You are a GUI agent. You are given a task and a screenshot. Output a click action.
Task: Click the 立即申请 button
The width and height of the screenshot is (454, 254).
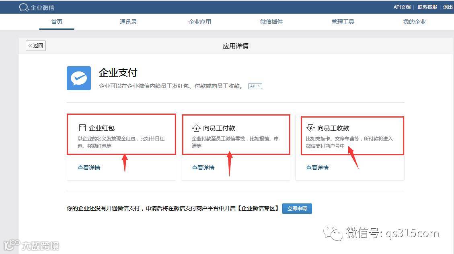tap(297, 208)
